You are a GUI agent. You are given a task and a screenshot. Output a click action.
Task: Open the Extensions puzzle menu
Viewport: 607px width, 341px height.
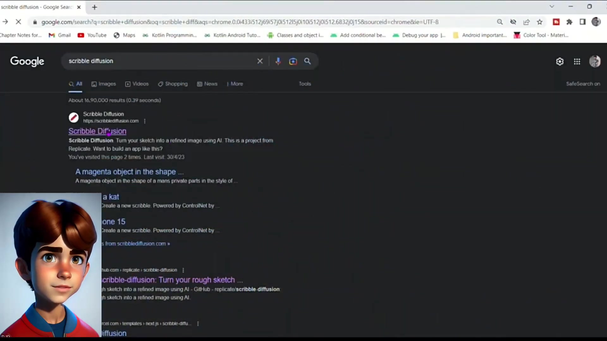569,22
